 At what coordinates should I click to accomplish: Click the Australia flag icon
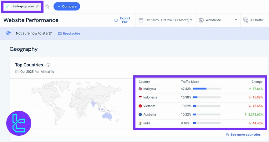tap(140, 114)
